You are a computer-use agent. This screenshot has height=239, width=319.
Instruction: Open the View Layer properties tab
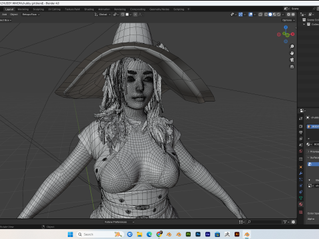[x=300, y=139]
